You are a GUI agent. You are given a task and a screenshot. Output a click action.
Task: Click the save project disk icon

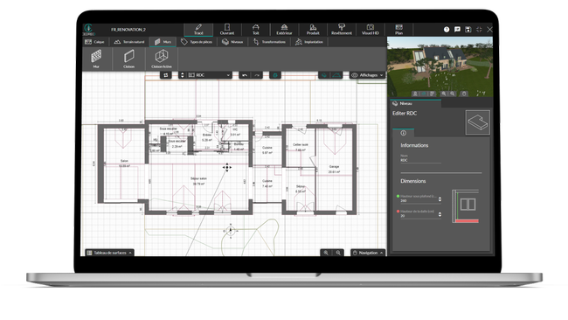click(x=468, y=30)
